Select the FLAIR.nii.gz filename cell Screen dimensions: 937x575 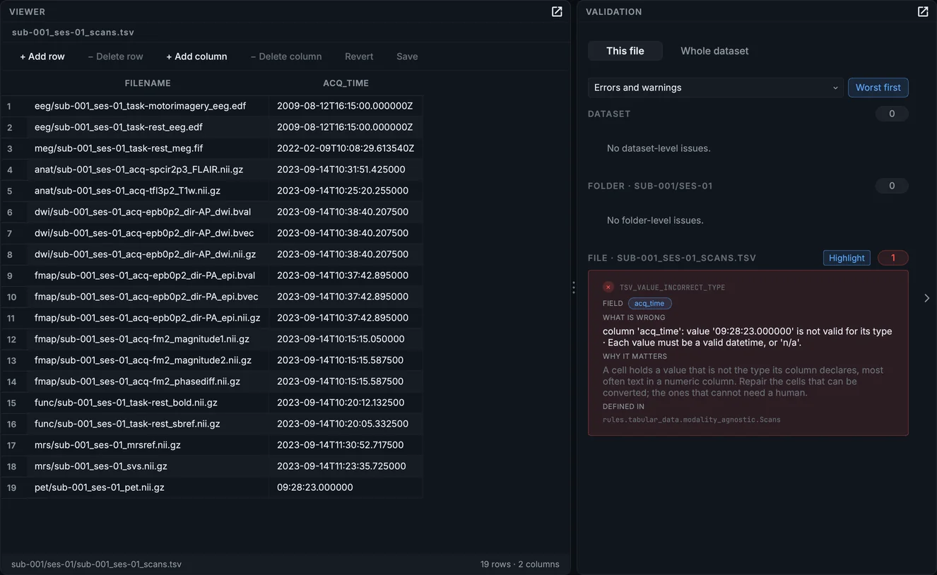click(148, 170)
